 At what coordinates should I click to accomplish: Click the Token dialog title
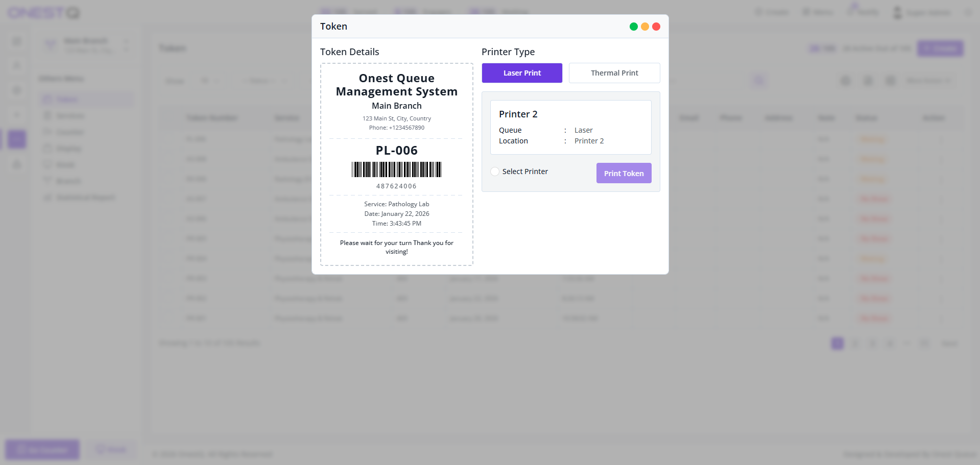click(333, 27)
